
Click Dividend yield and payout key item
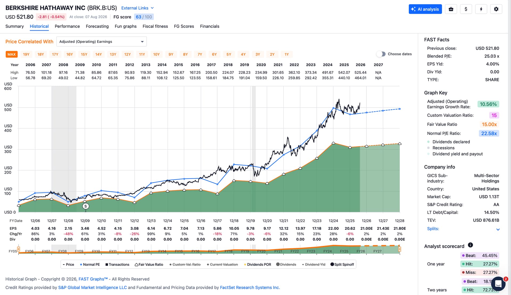pos(455,154)
